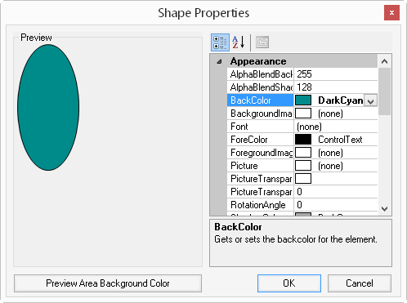The image size is (407, 303).
Task: Open the BackColor dropdown arrow
Action: point(370,100)
